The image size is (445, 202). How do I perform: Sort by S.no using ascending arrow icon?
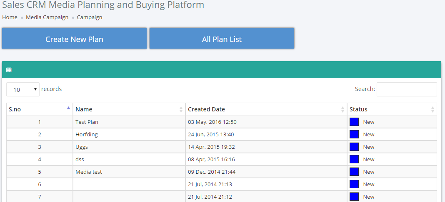coord(68,108)
